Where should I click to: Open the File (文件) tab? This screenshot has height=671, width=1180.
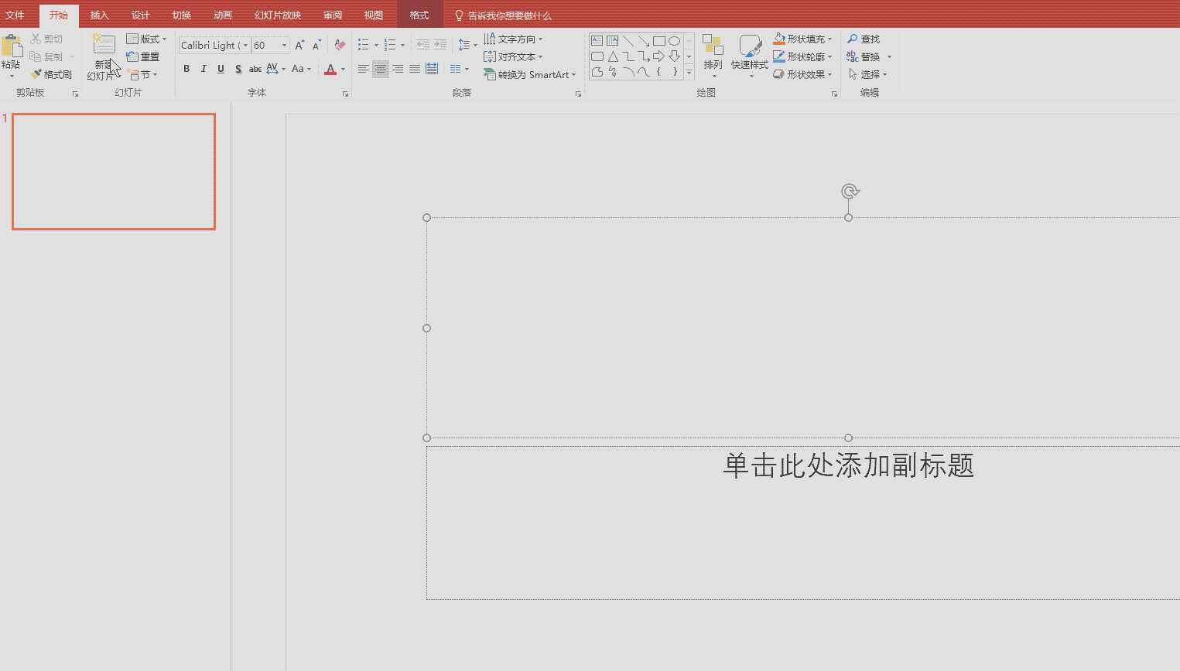(x=15, y=15)
